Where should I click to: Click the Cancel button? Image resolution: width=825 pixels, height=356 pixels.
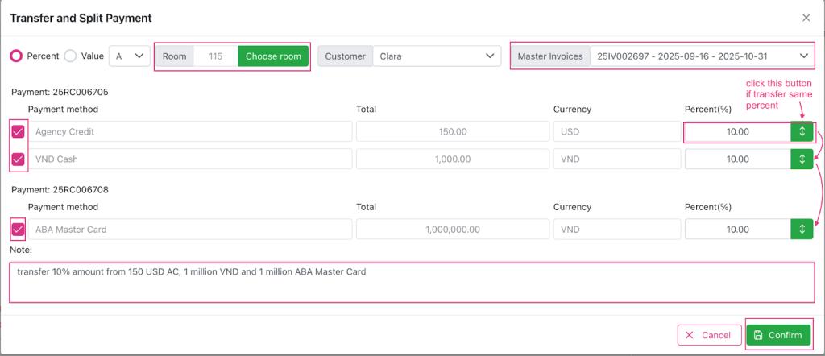click(708, 335)
